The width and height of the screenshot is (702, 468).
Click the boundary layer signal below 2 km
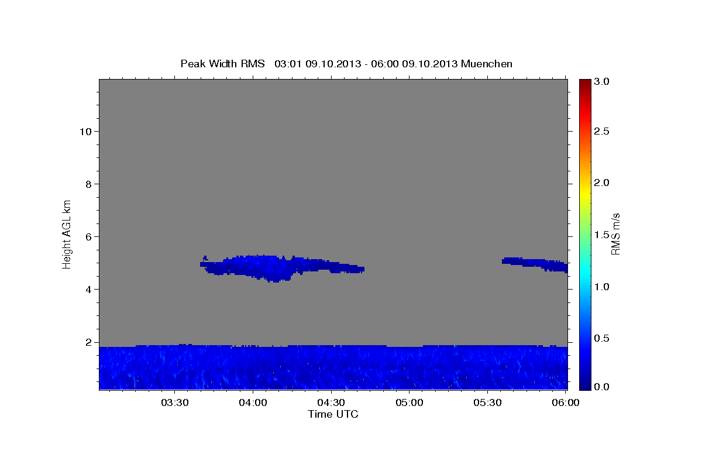333,367
